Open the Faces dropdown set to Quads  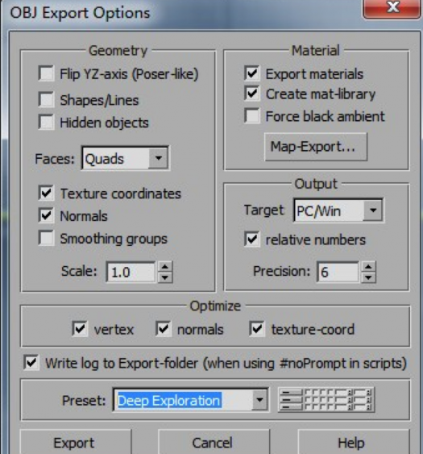125,158
